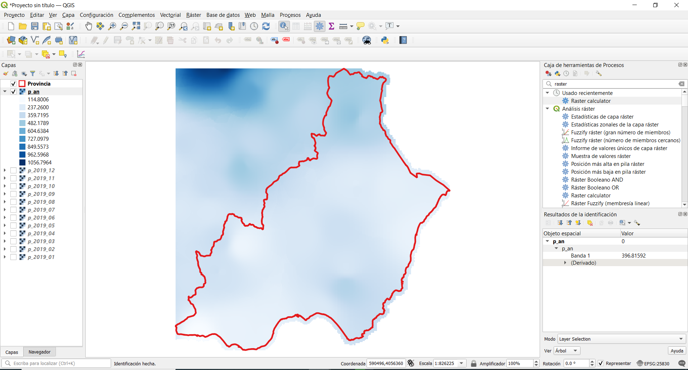Viewport: 688px width, 370px height.
Task: Click the New Print Layout icon
Action: (46, 26)
